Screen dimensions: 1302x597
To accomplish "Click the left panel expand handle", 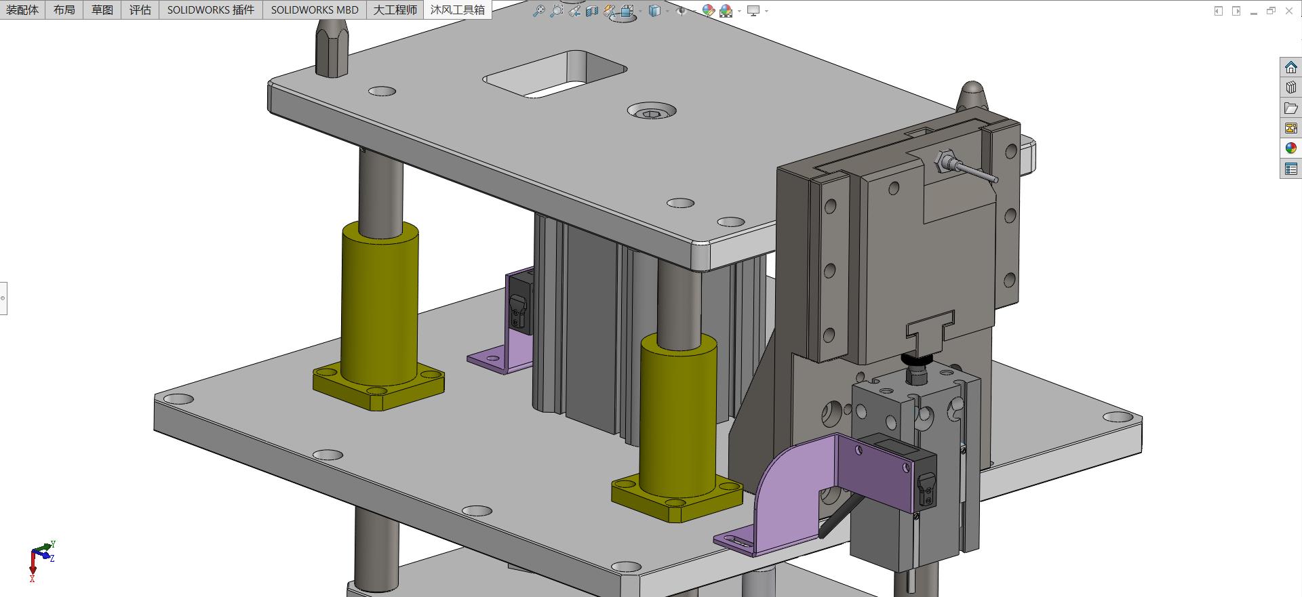I will pyautogui.click(x=3, y=298).
